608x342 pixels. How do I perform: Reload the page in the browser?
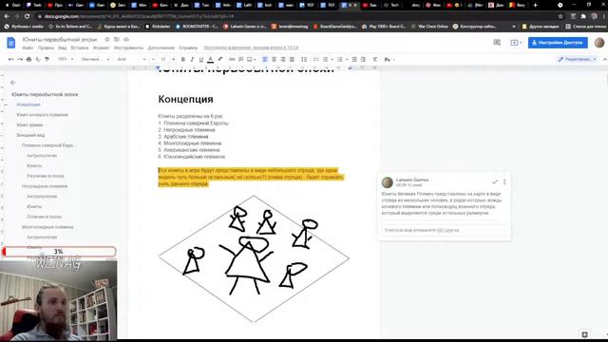tap(27, 16)
